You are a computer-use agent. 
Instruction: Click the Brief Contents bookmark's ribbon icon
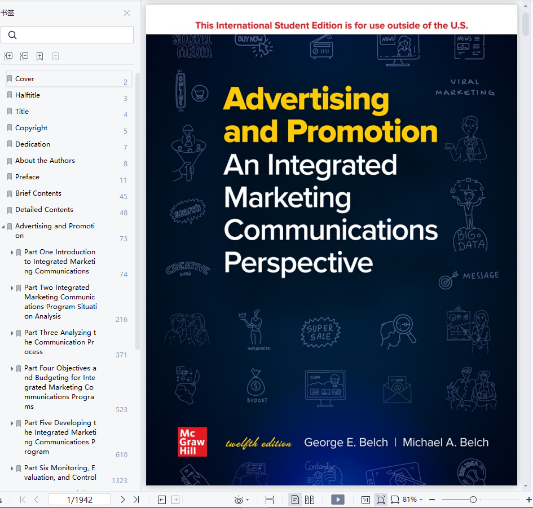click(x=10, y=194)
